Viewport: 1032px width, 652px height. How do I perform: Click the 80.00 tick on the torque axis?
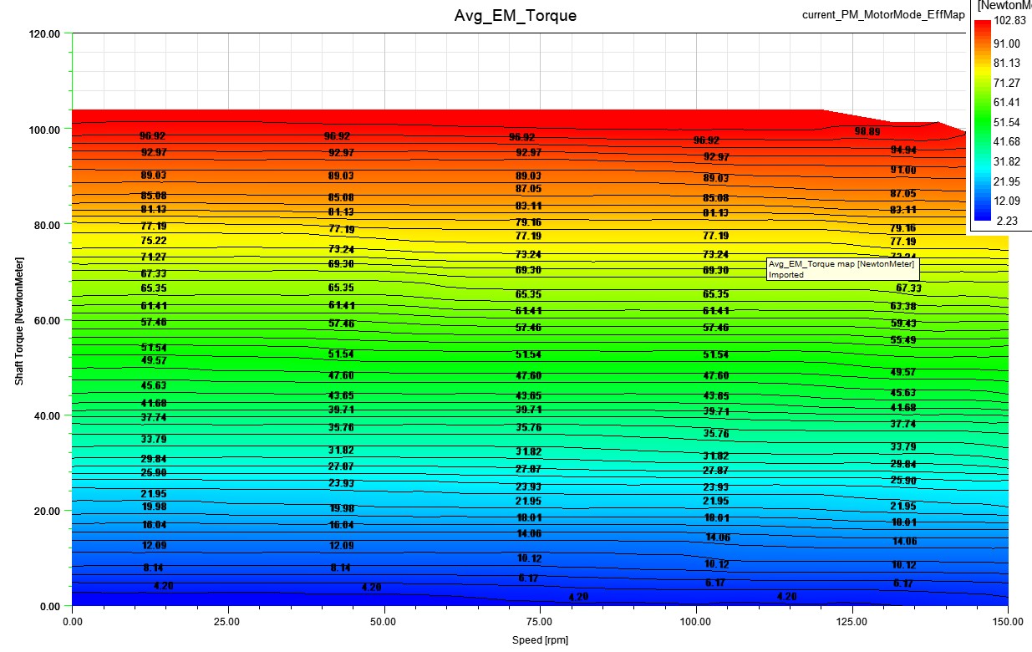(x=48, y=225)
